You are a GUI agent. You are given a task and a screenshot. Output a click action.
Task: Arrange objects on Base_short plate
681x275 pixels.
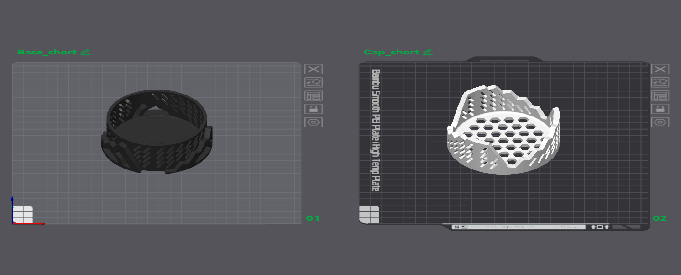(314, 95)
